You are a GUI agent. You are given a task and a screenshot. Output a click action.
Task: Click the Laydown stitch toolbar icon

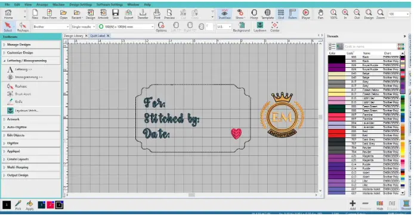tap(260, 27)
